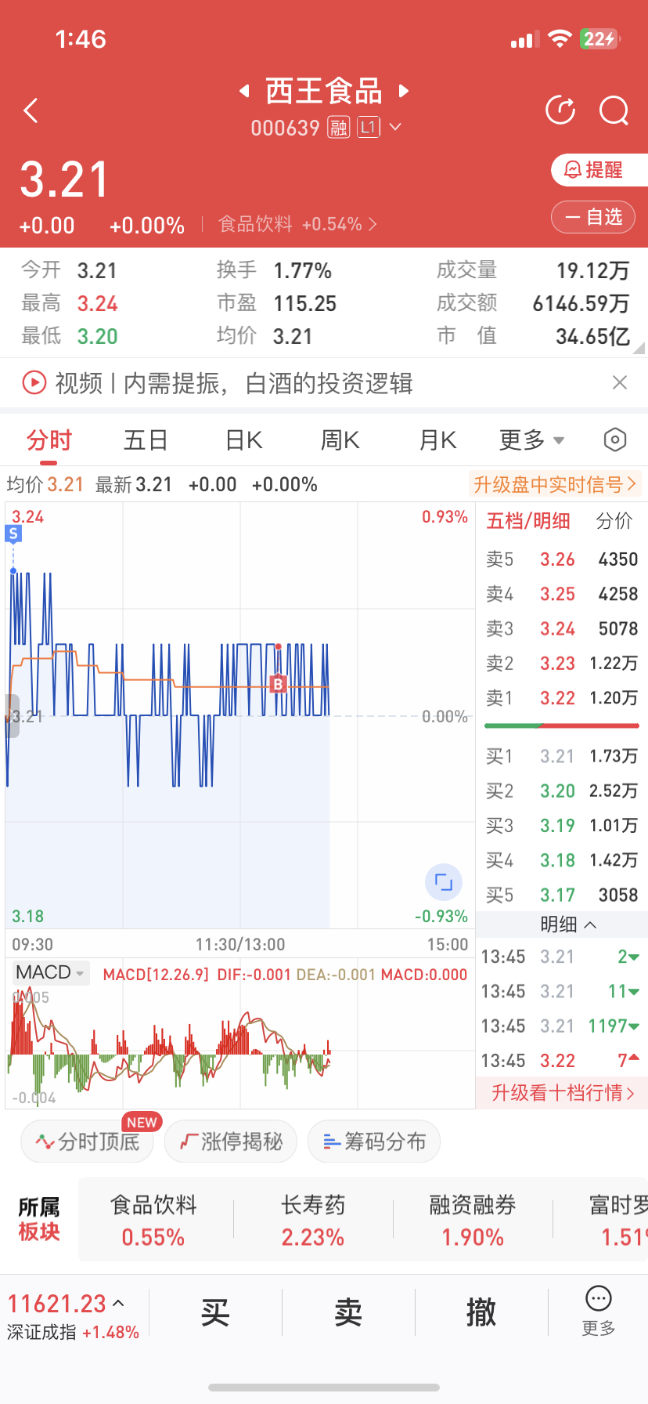The height and width of the screenshot is (1404, 648).
Task: Open the bottom 更多 menu icon
Action: (599, 1311)
